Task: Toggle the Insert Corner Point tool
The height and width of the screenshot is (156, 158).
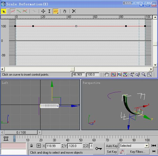Action: (x=56, y=11)
